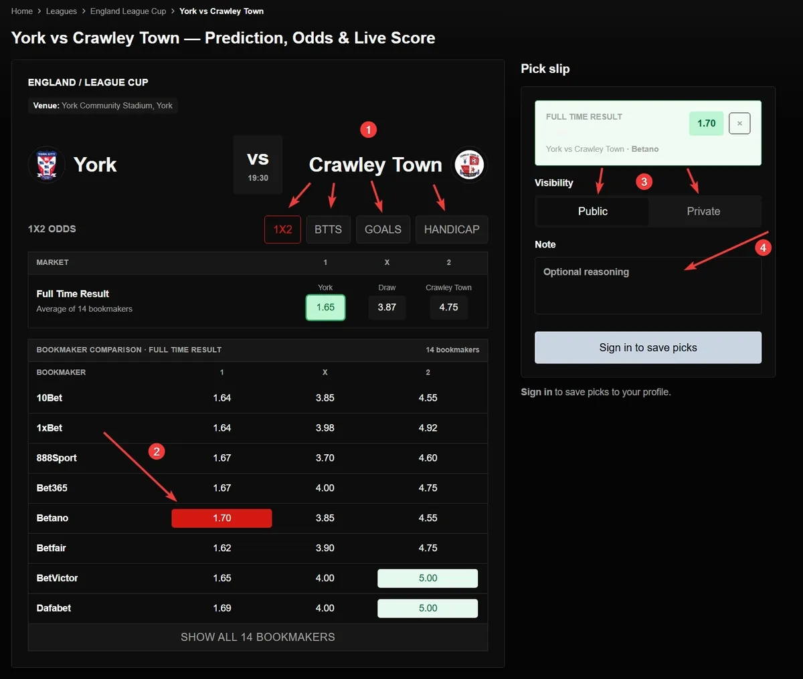Click Bet365 home odds 1.67

pyautogui.click(x=221, y=488)
